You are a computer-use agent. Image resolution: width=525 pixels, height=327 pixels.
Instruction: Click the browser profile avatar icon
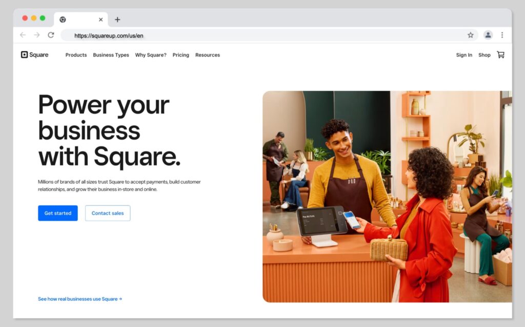pos(488,35)
